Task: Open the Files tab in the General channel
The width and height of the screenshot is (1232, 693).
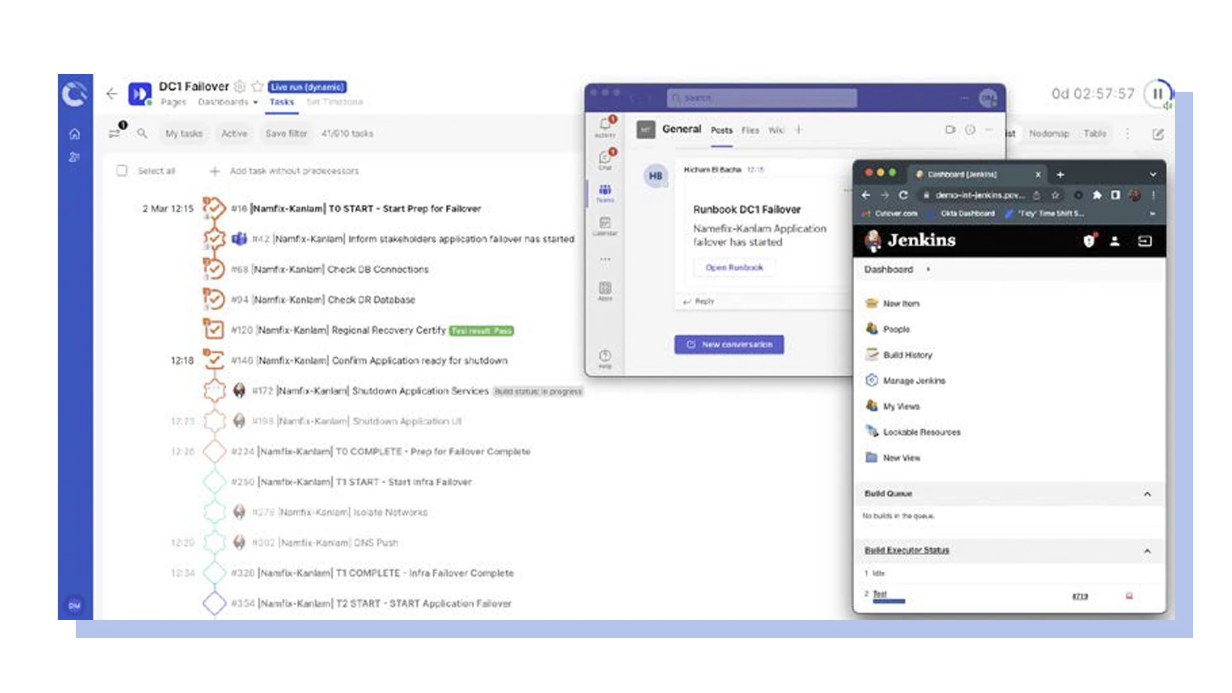Action: [749, 130]
